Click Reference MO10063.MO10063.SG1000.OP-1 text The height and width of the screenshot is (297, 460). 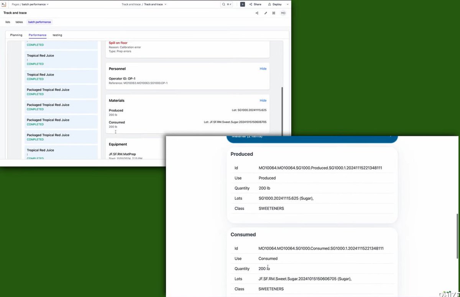[138, 83]
